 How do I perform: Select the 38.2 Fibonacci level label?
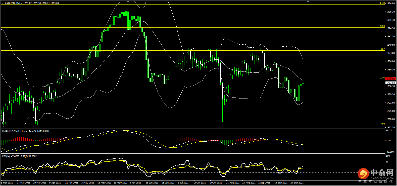pos(382,49)
